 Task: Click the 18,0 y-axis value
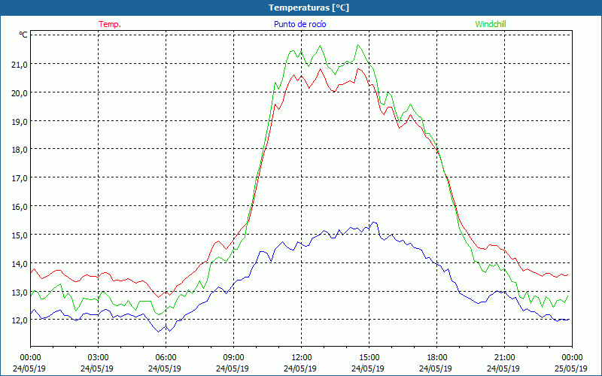[x=20, y=150]
